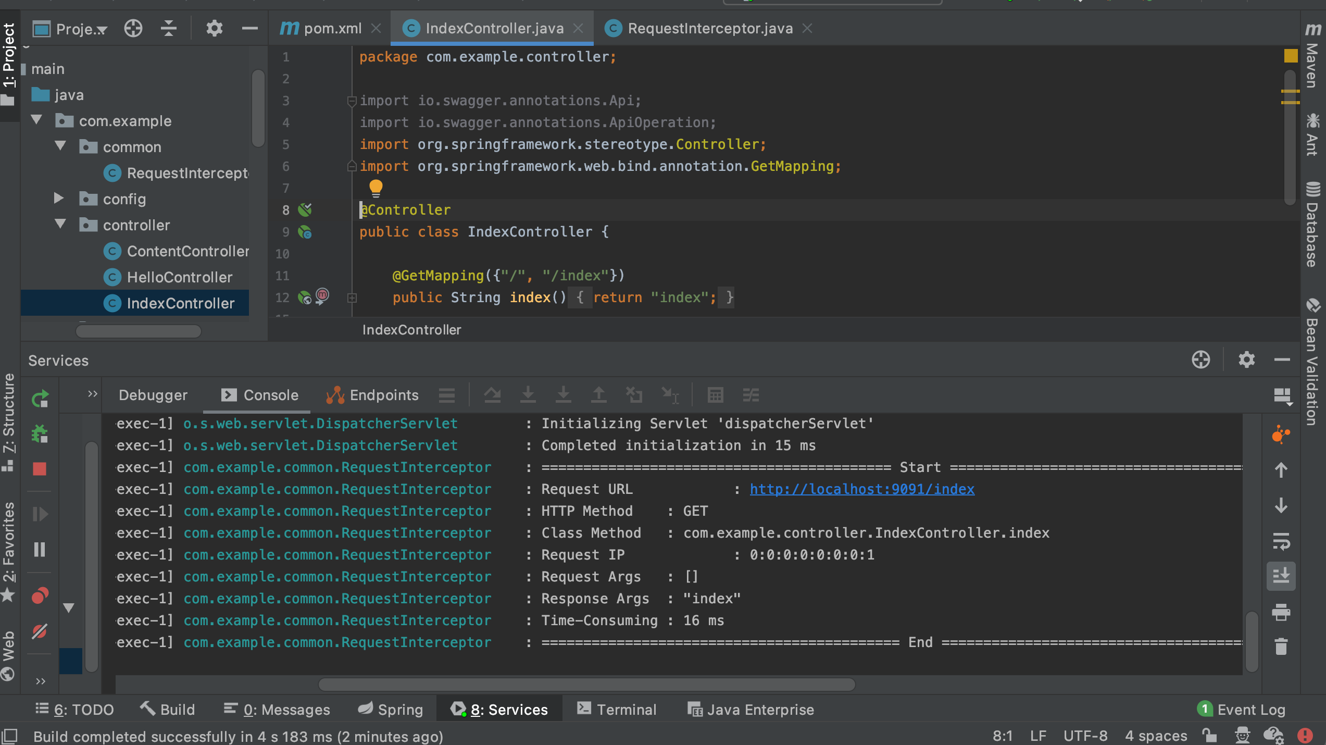Click the IndexController breadcrumb
Viewport: 1326px width, 745px height.
click(x=411, y=330)
